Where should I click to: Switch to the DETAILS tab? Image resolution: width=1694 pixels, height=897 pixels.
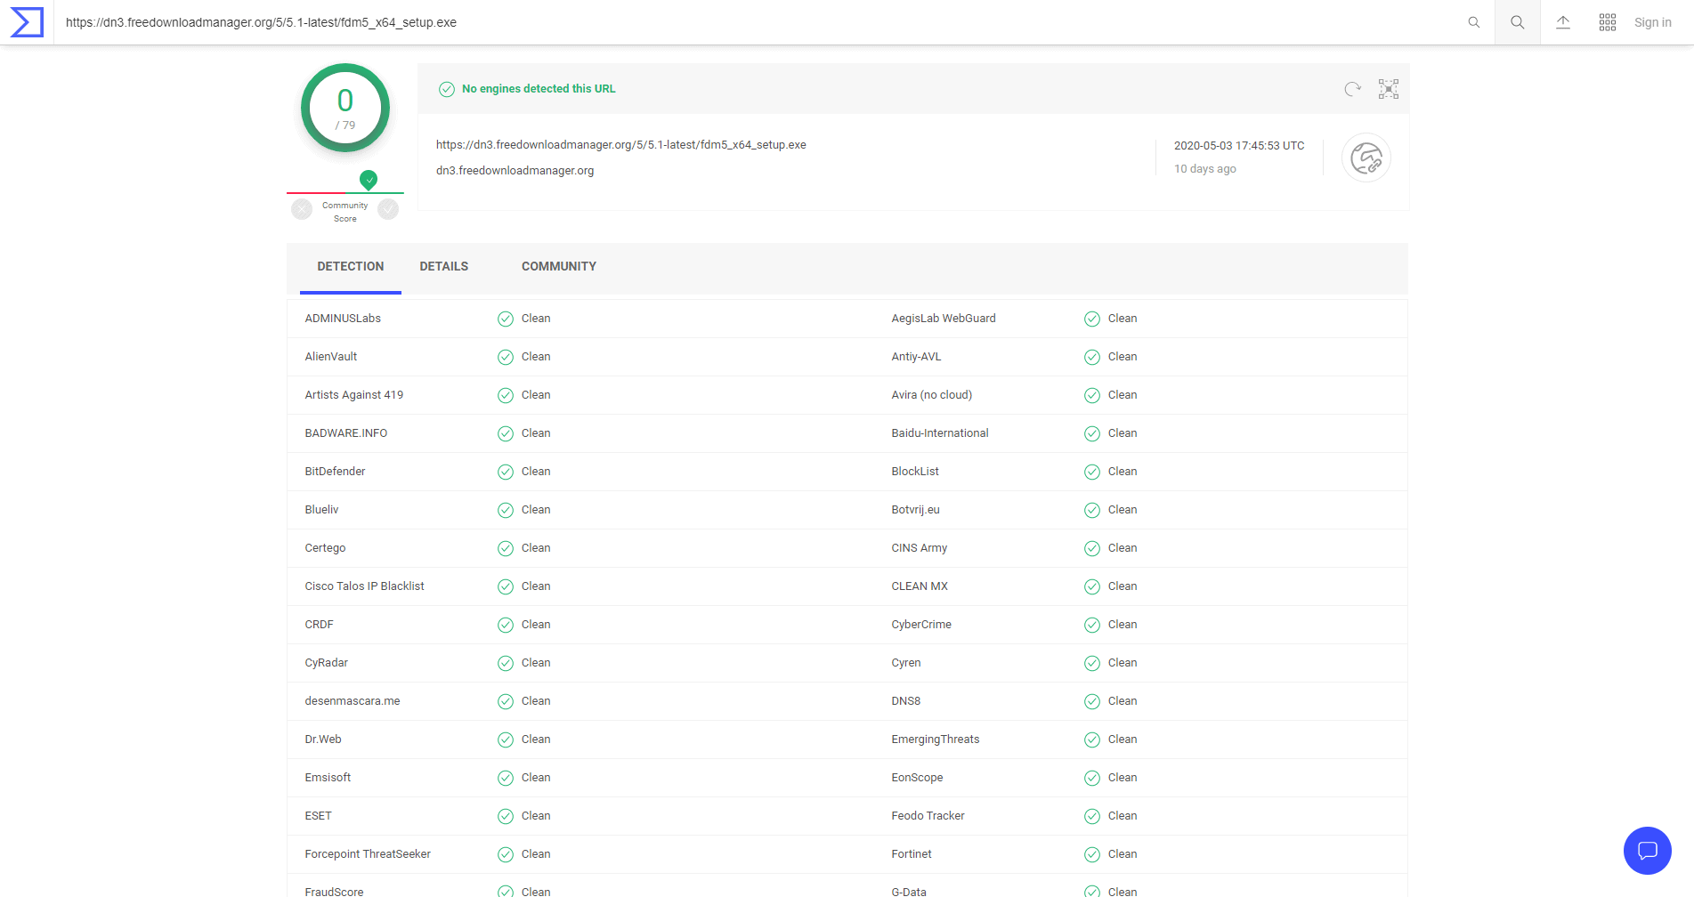pyautogui.click(x=443, y=267)
